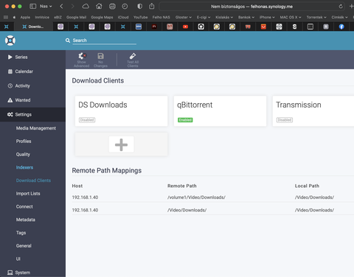Image resolution: width=354 pixels, height=277 pixels.
Task: Open the iPhone bookmarks folder
Action: (267, 17)
